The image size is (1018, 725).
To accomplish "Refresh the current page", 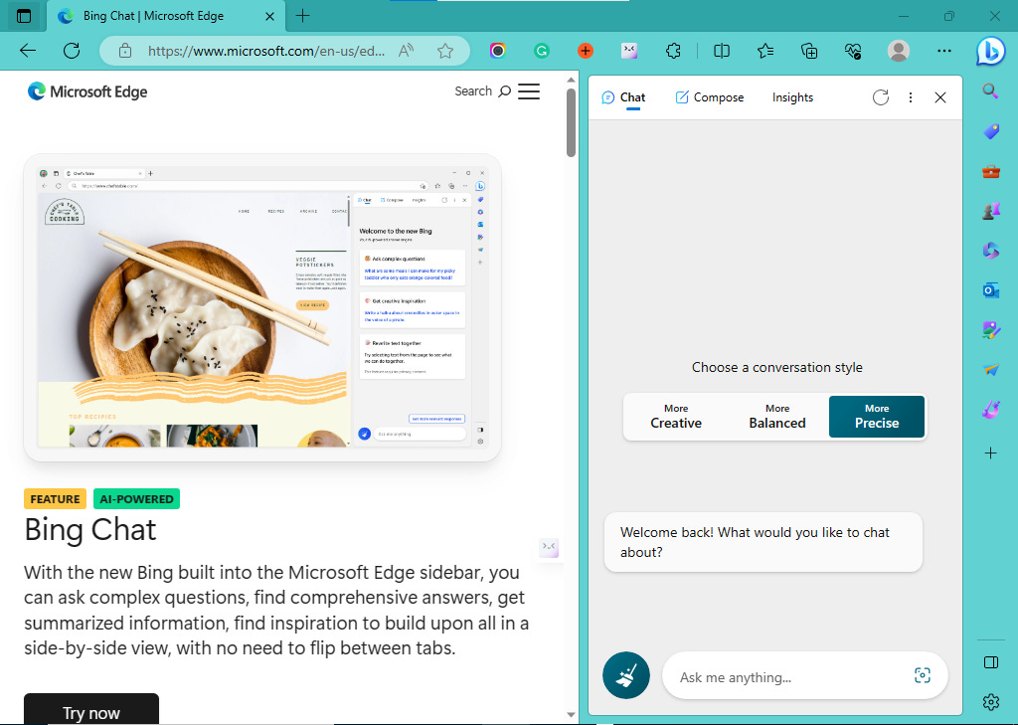I will tap(72, 51).
